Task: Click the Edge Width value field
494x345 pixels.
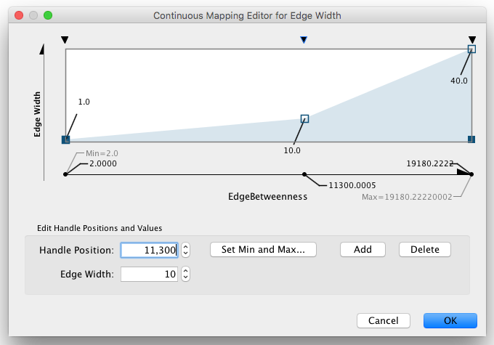Action: tap(149, 275)
